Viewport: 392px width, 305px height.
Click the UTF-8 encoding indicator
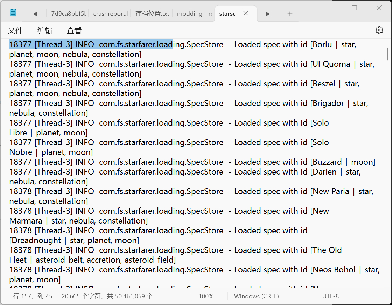330,296
